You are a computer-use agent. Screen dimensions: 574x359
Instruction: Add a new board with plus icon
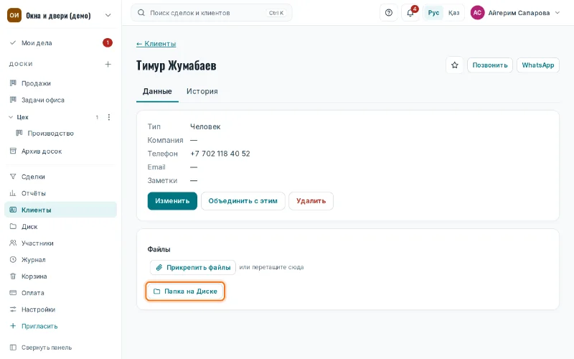[x=108, y=64]
